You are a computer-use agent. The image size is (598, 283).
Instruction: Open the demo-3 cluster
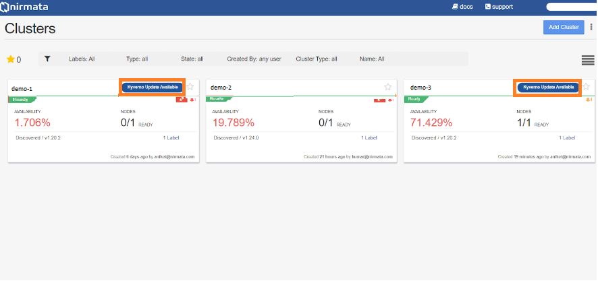[420, 88]
